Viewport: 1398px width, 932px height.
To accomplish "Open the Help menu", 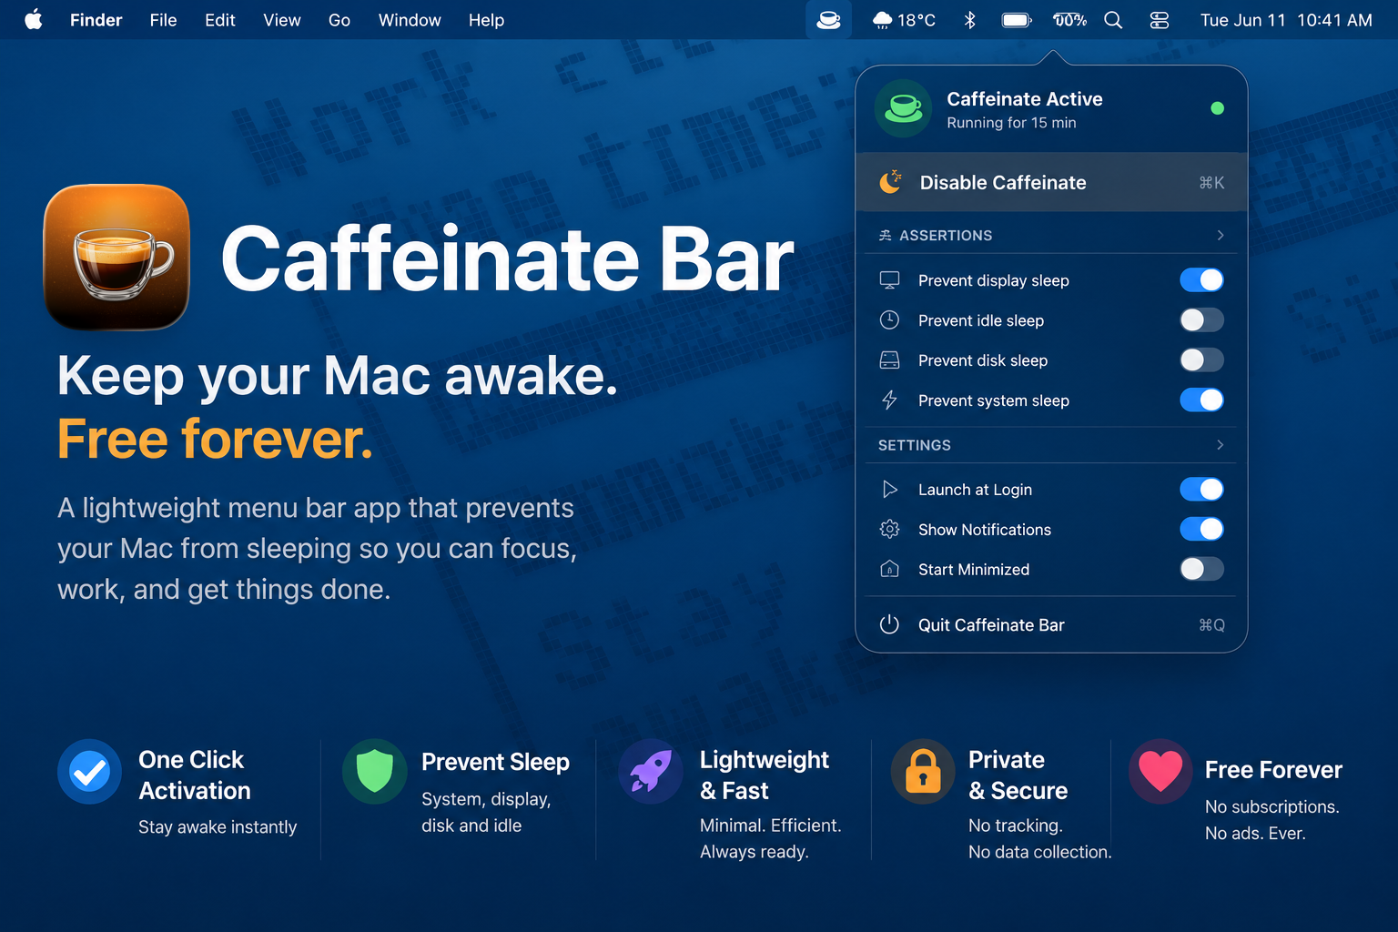I will coord(486,20).
